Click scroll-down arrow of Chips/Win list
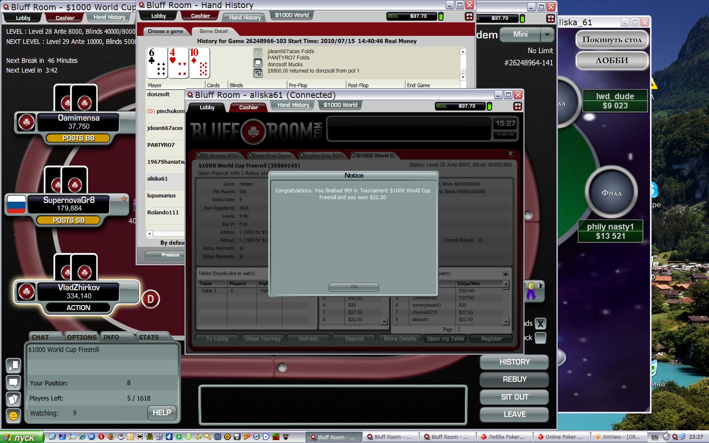This screenshot has height=443, width=709. (x=506, y=322)
